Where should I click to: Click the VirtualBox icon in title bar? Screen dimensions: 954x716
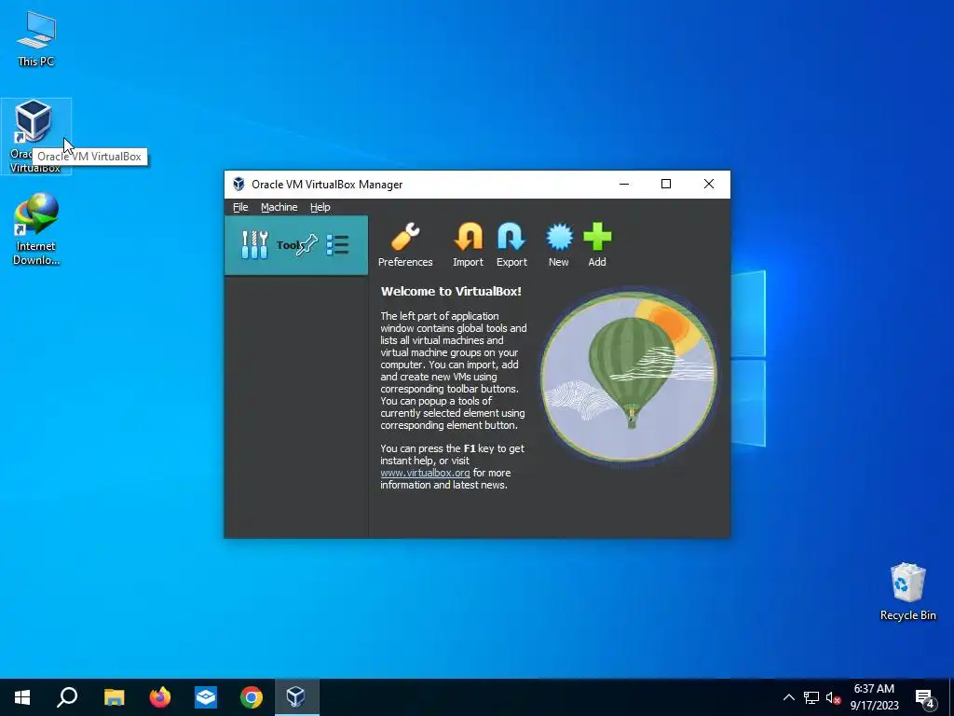click(x=239, y=184)
